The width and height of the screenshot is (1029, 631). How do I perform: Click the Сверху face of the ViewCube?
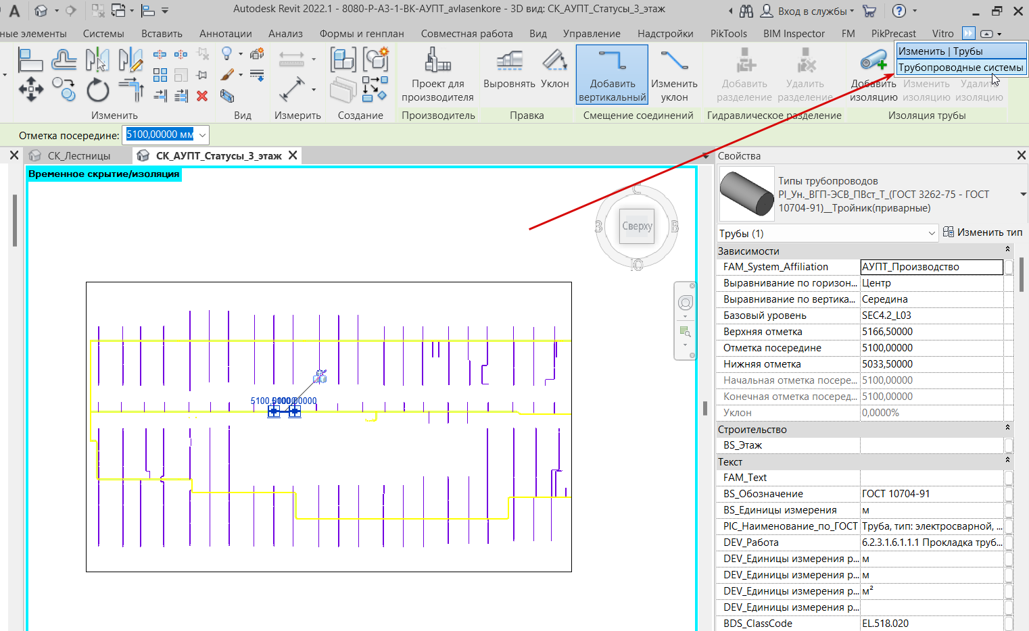point(637,226)
